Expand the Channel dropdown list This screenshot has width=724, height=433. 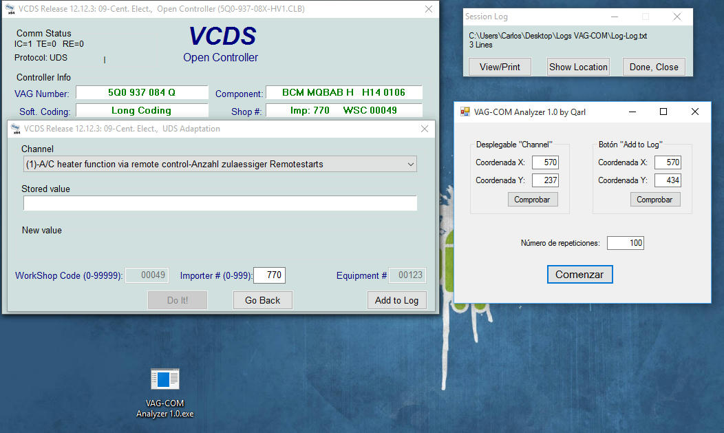pos(410,165)
